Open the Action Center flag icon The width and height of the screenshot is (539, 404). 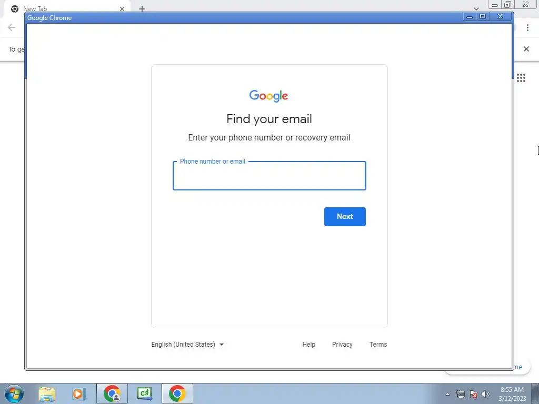[x=473, y=394]
